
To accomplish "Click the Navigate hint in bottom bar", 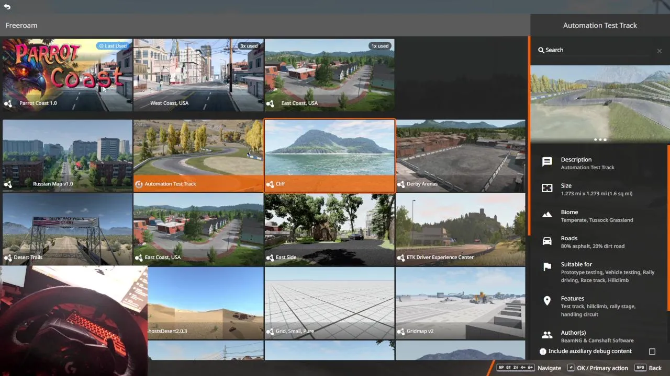I will click(x=529, y=368).
